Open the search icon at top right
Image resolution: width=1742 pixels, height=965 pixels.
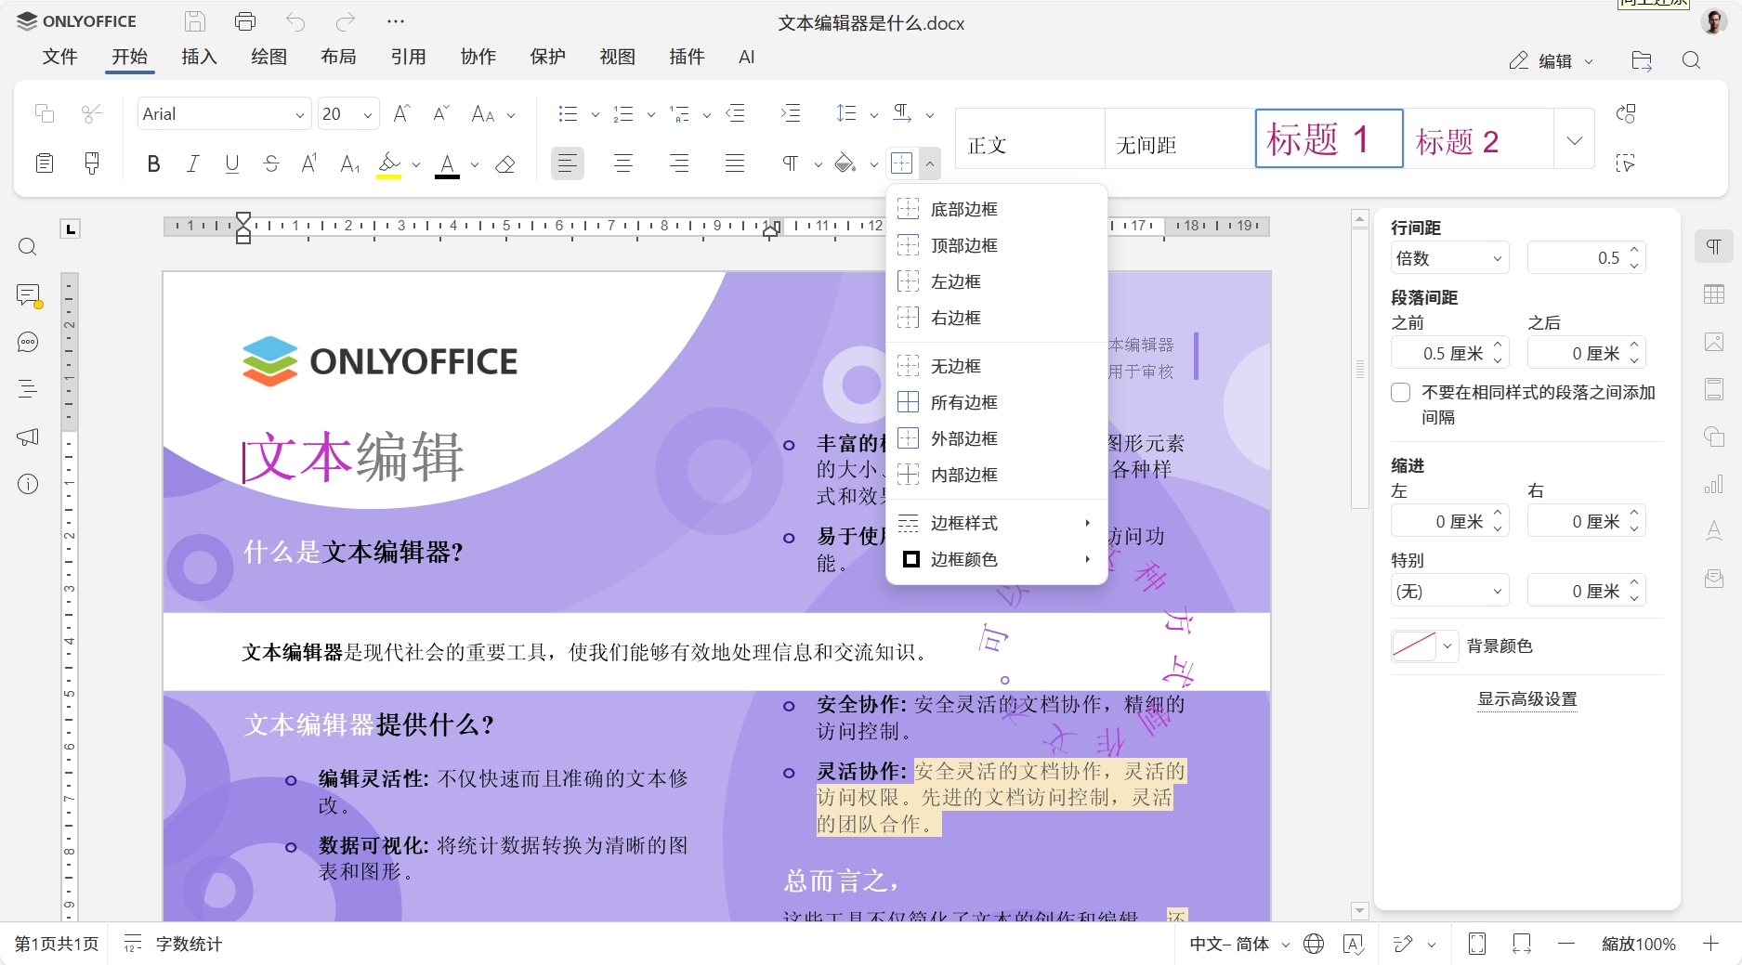tap(1691, 60)
